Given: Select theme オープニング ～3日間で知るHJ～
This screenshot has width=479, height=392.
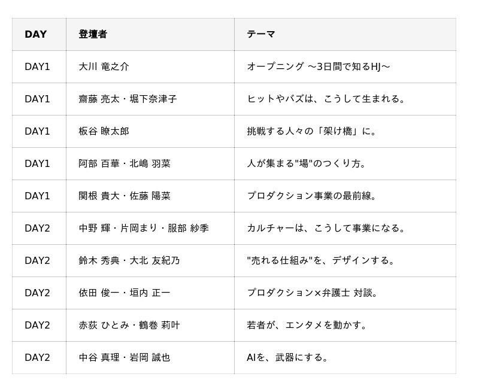Looking at the screenshot, I should click(x=319, y=66).
